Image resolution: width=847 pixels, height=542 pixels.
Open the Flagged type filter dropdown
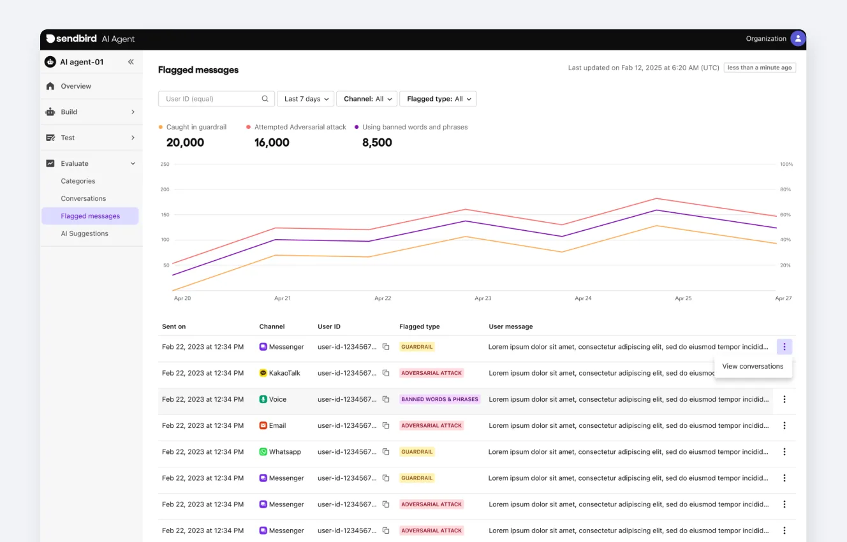tap(438, 99)
